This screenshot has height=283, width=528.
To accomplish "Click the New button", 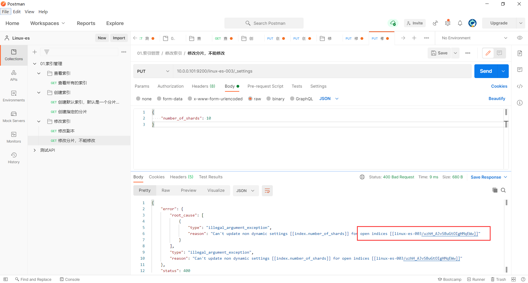I will (x=102, y=38).
